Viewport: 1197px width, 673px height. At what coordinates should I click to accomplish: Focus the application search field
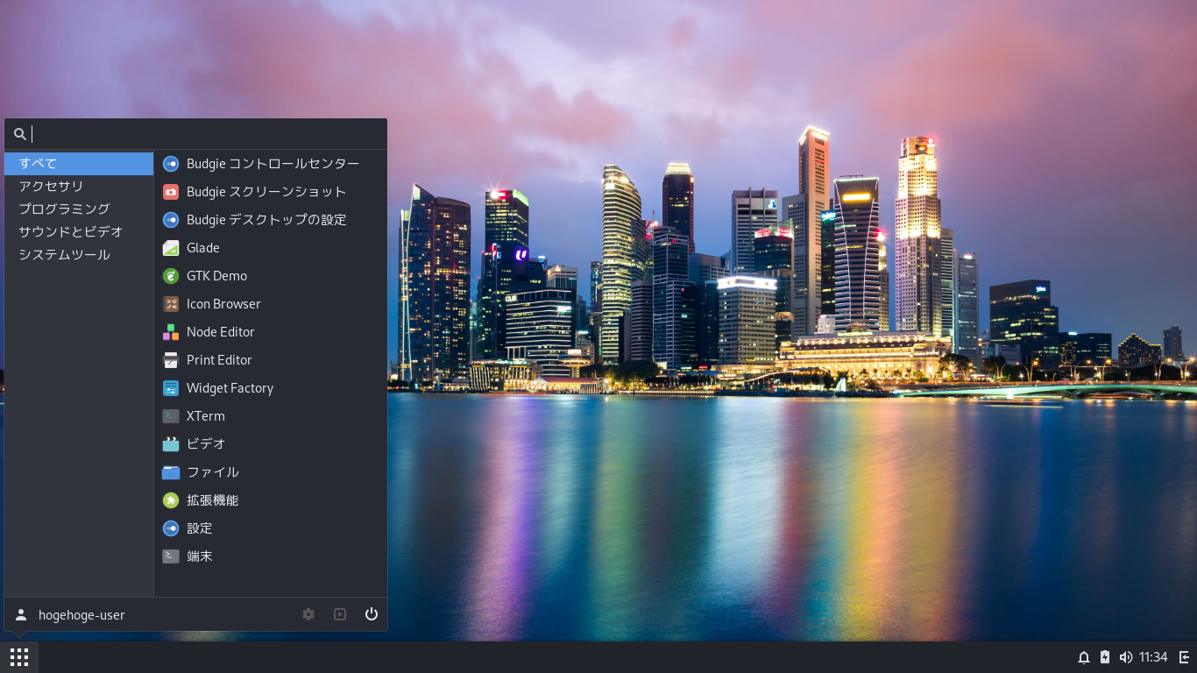click(x=195, y=134)
